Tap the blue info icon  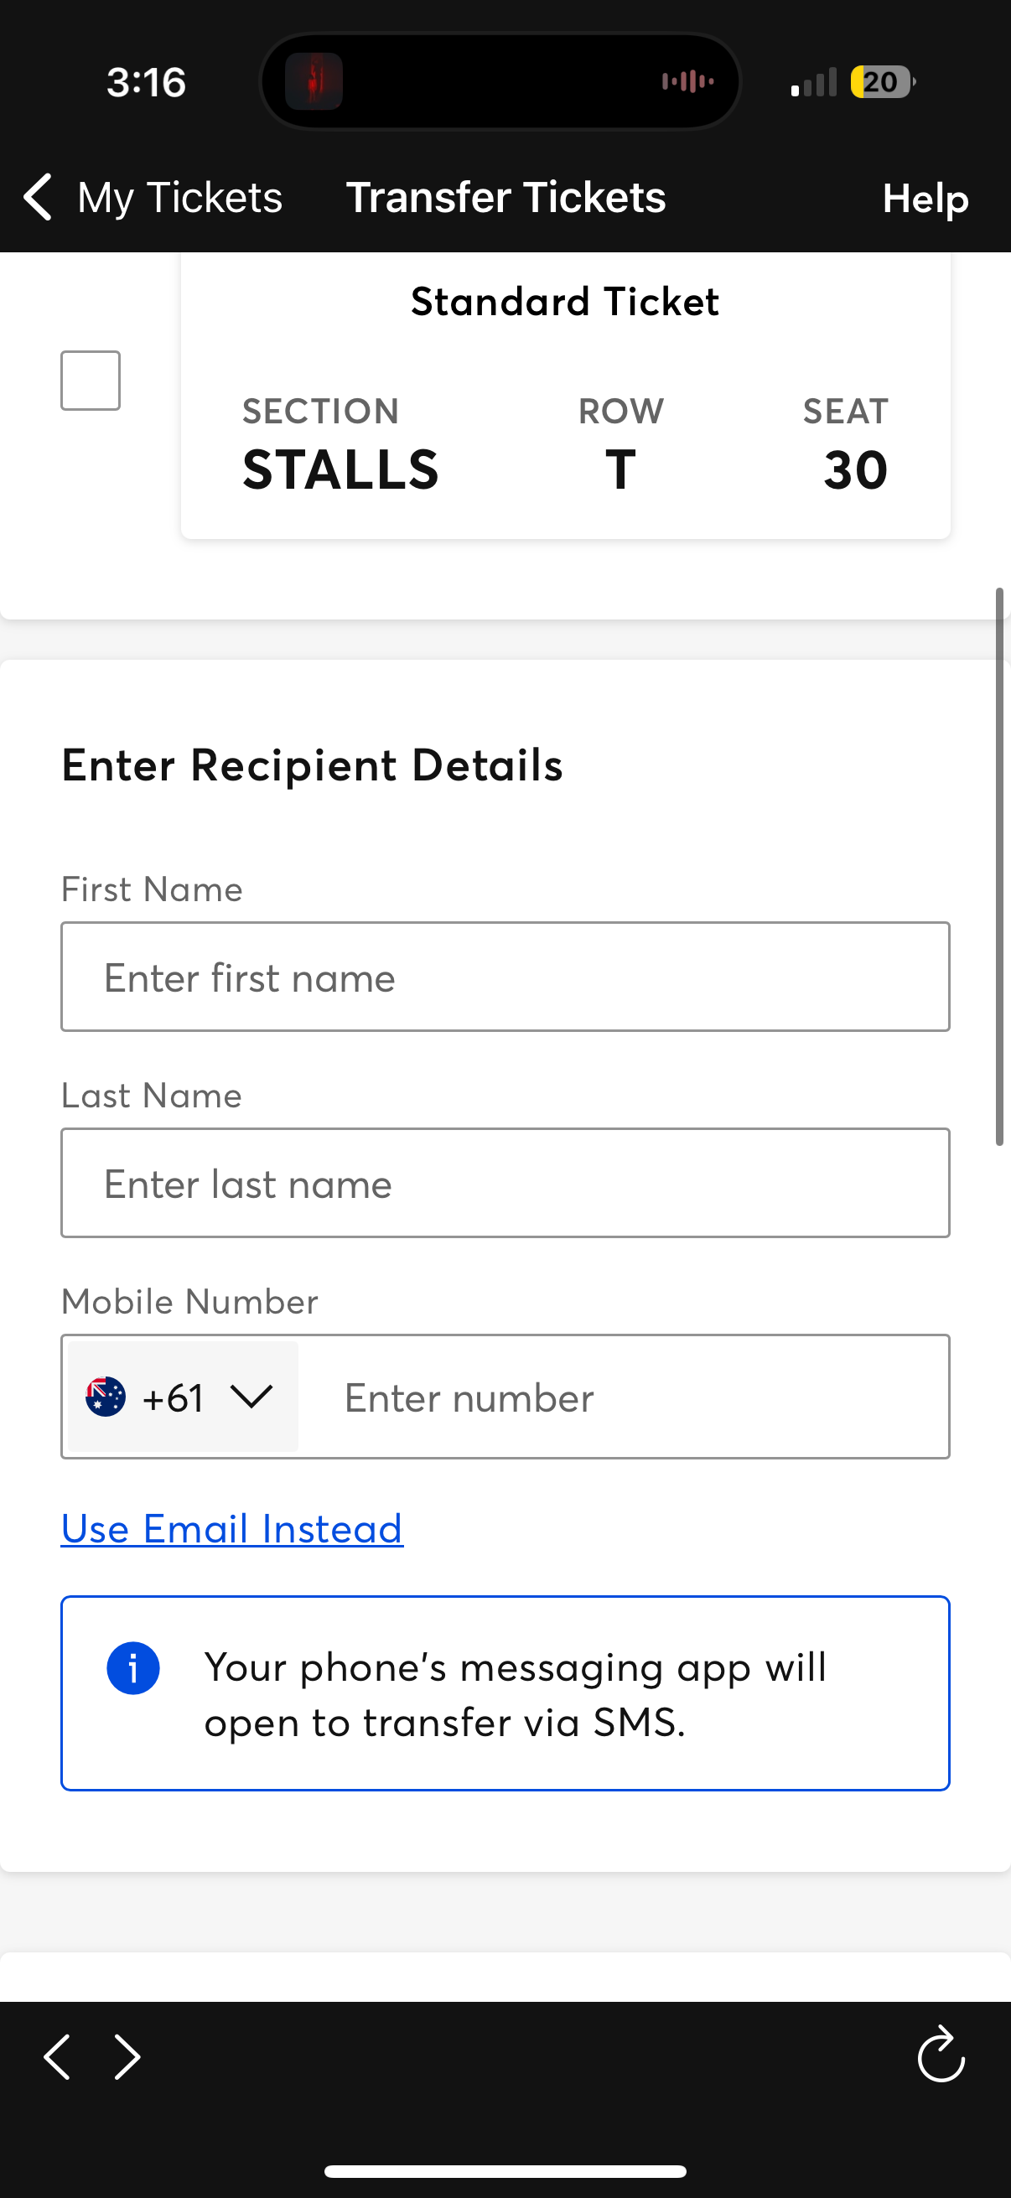click(x=133, y=1668)
